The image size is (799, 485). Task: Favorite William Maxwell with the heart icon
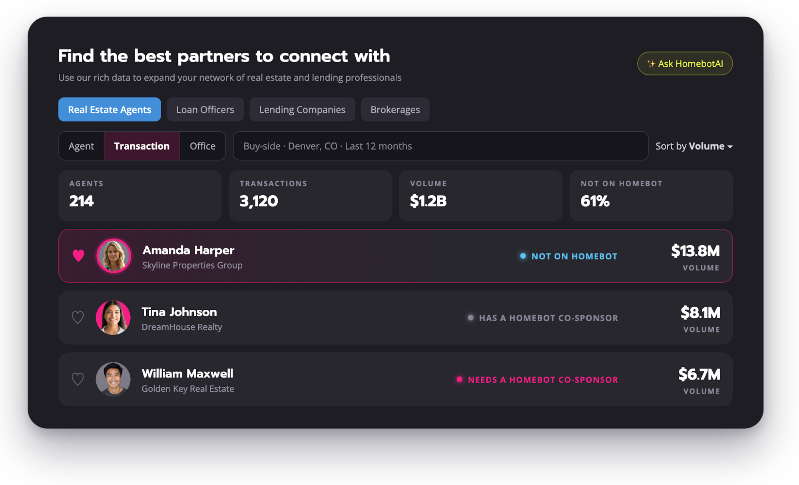tap(78, 379)
